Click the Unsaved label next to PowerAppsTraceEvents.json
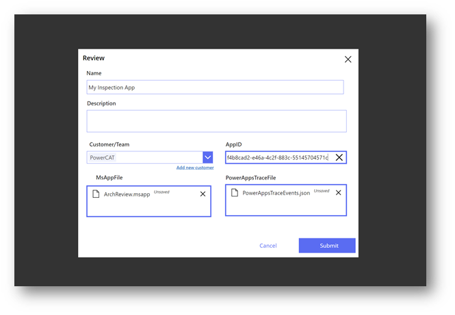This screenshot has height=315, width=455. coord(321,191)
